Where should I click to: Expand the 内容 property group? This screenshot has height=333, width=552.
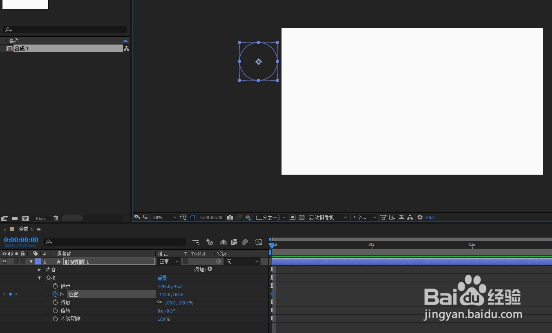(39, 270)
